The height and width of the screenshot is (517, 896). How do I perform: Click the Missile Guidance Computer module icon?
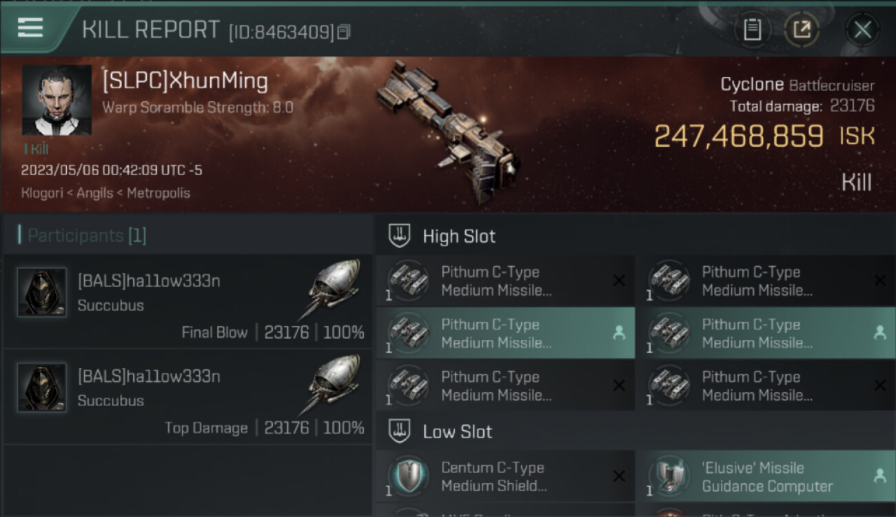click(669, 476)
